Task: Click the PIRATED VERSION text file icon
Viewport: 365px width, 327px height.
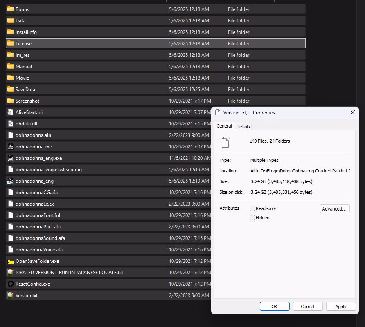Action: point(11,272)
